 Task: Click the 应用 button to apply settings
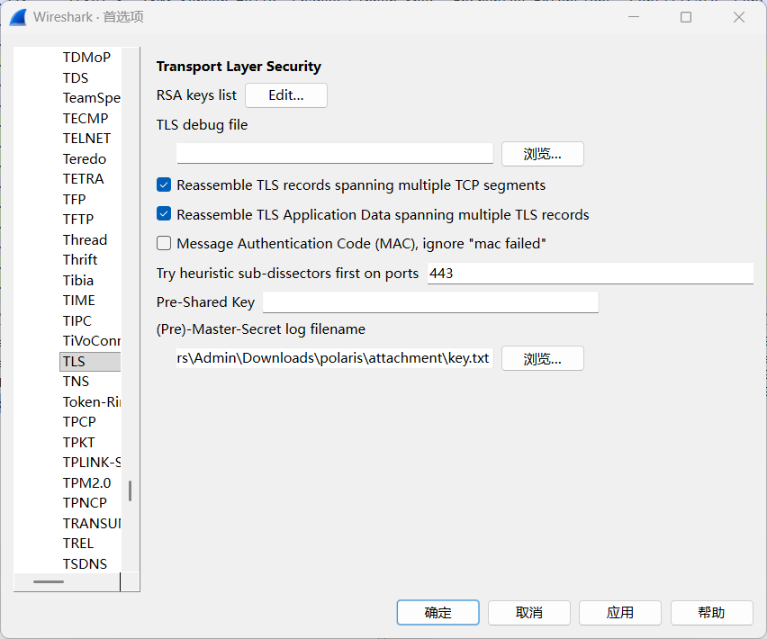pos(619,613)
